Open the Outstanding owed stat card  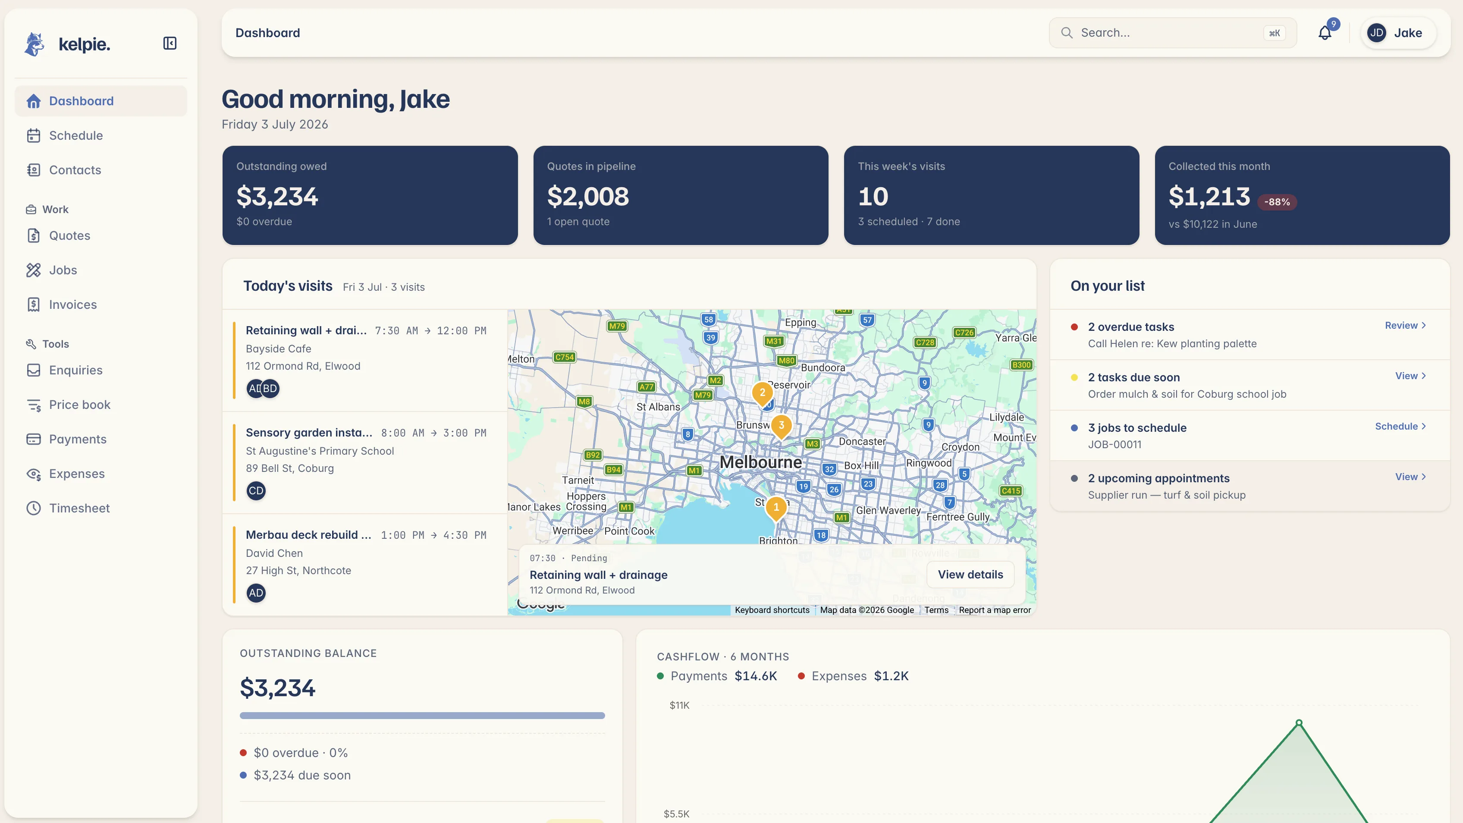click(x=370, y=195)
